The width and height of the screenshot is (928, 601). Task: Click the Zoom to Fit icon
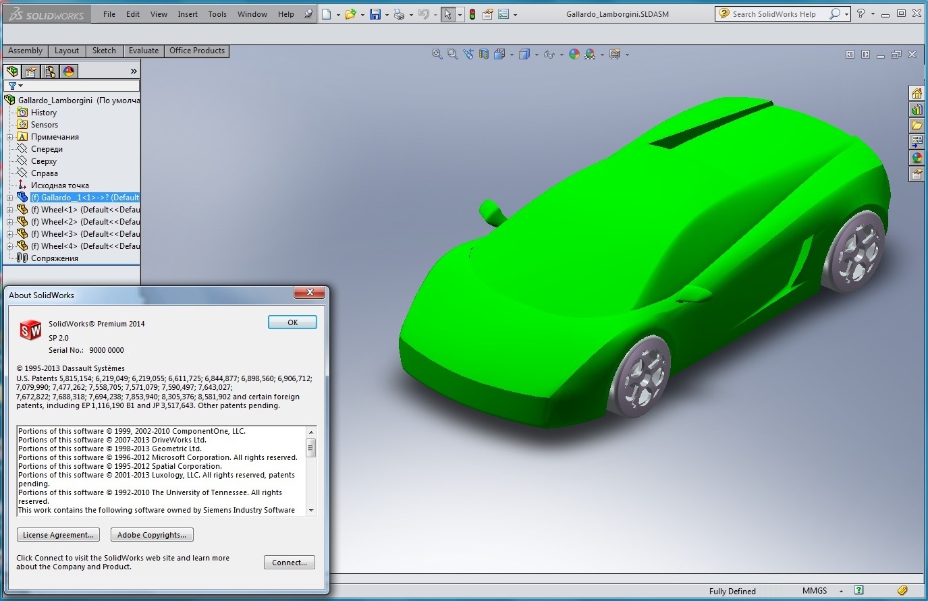click(437, 55)
